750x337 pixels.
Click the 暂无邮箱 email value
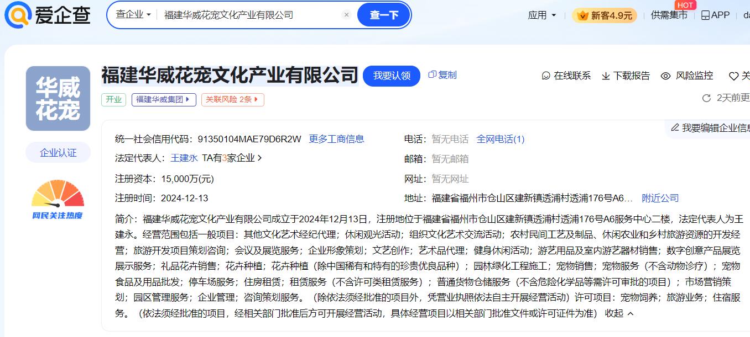pyautogui.click(x=450, y=159)
